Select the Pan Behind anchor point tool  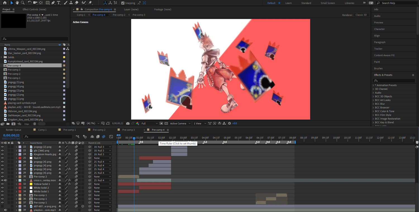(41, 3)
